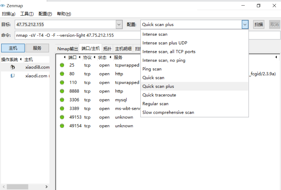Choose Intense scan, no ping

coord(195,60)
